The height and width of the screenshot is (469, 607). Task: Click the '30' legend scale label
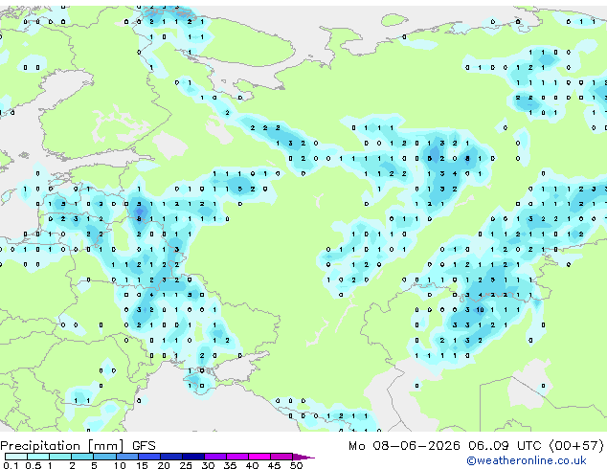point(209,465)
